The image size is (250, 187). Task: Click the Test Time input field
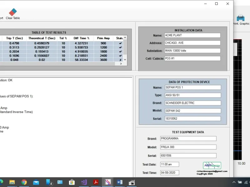click(170, 173)
